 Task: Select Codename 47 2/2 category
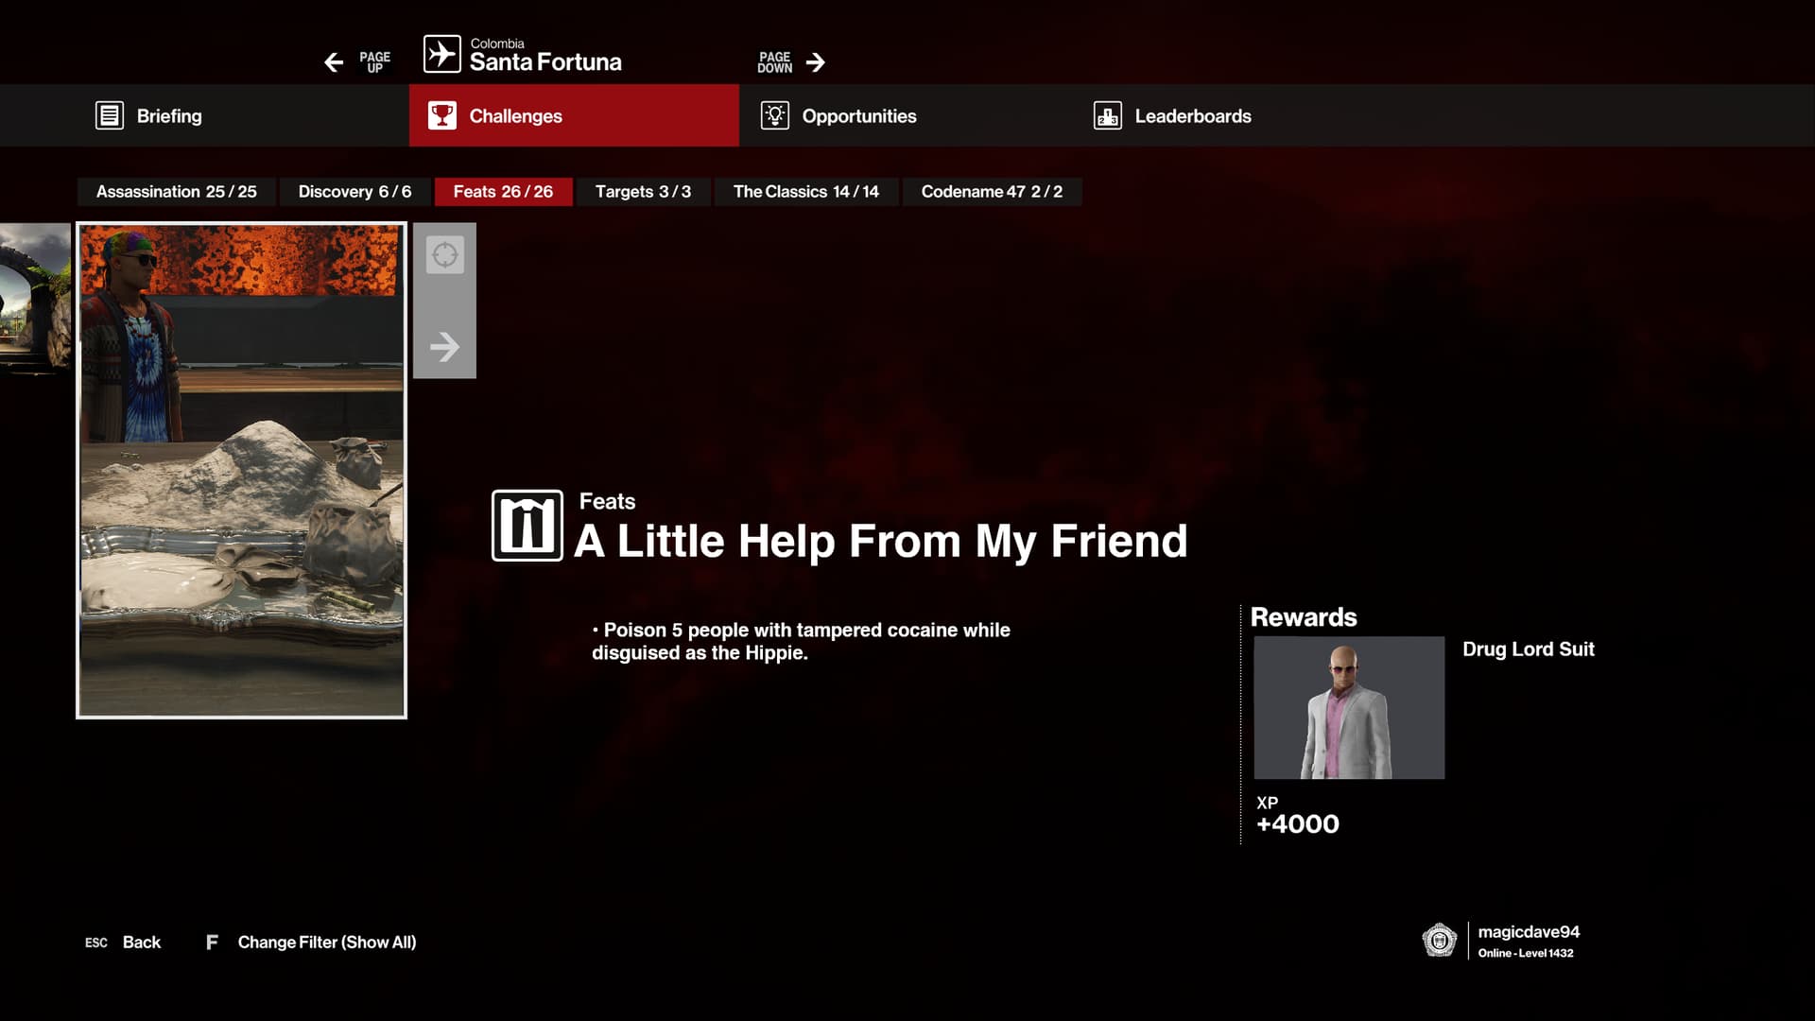pos(991,192)
